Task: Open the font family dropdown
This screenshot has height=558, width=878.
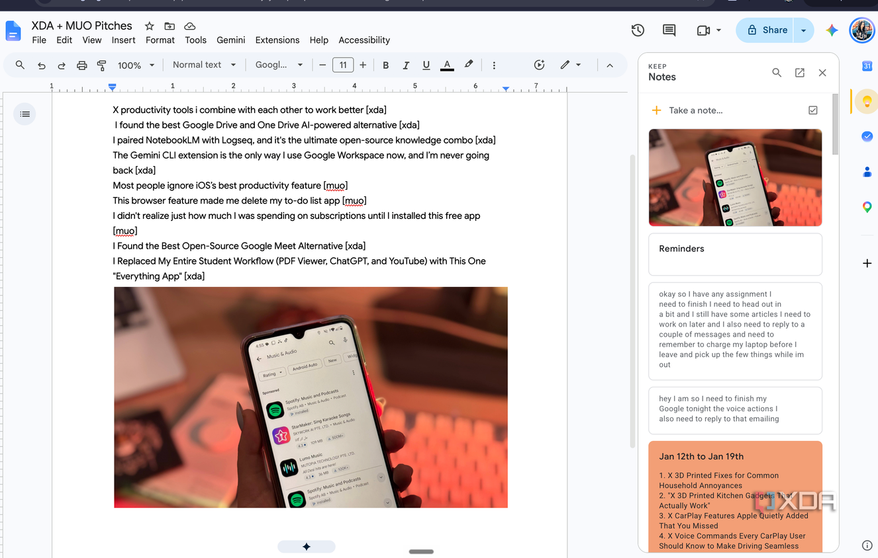Action: [x=279, y=65]
